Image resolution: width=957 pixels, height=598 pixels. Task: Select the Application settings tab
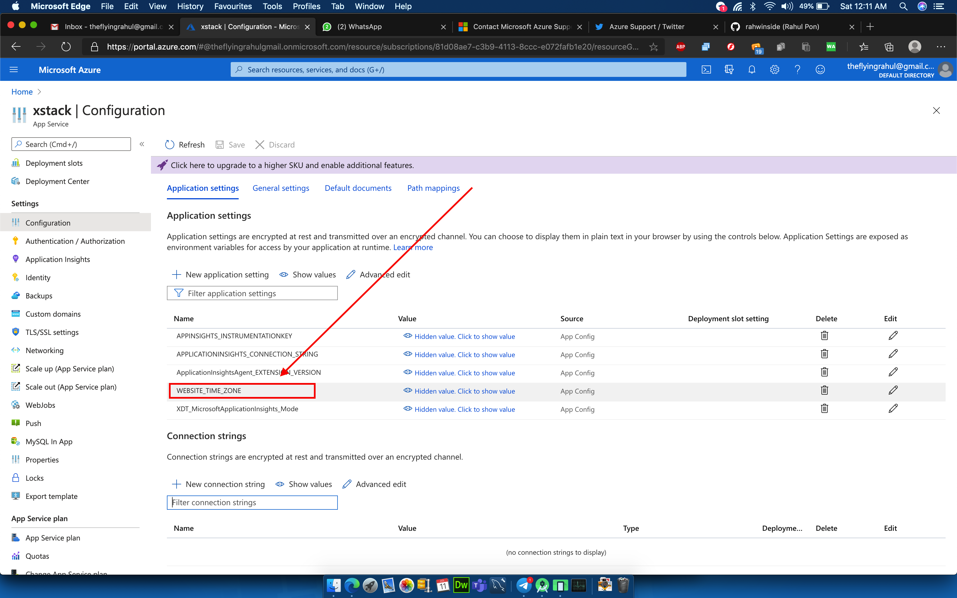point(203,188)
